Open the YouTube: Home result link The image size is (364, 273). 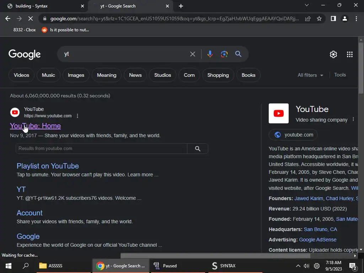click(x=35, y=126)
